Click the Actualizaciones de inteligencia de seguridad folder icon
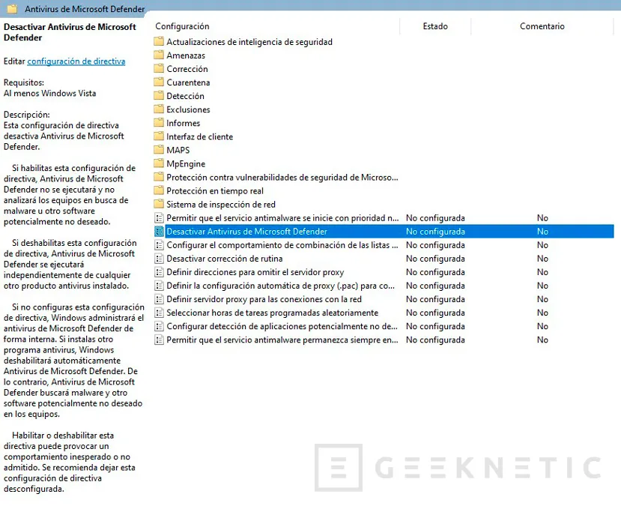 (x=159, y=41)
